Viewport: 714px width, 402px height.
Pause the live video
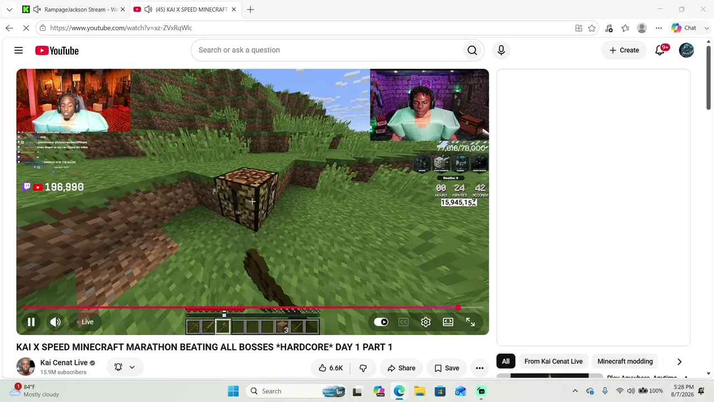pos(31,322)
